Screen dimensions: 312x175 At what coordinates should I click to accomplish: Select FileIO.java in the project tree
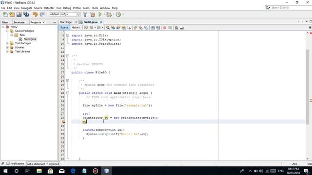[30, 39]
